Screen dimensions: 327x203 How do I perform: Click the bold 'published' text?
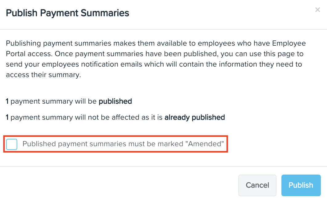[115, 101]
